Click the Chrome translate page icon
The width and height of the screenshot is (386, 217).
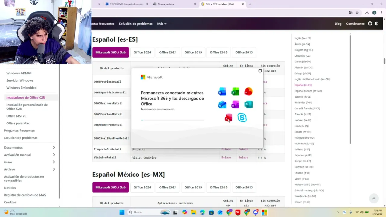[x=350, y=13]
